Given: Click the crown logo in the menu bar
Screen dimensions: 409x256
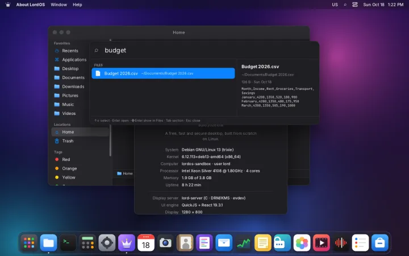Looking at the screenshot, I should coord(8,5).
